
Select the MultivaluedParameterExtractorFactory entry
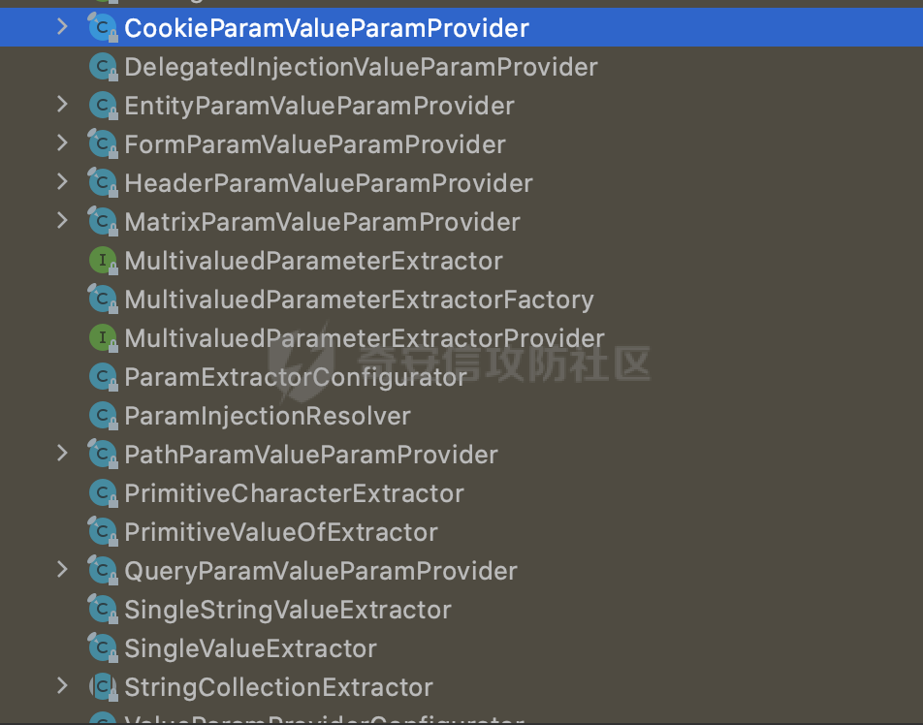pyautogui.click(x=359, y=299)
